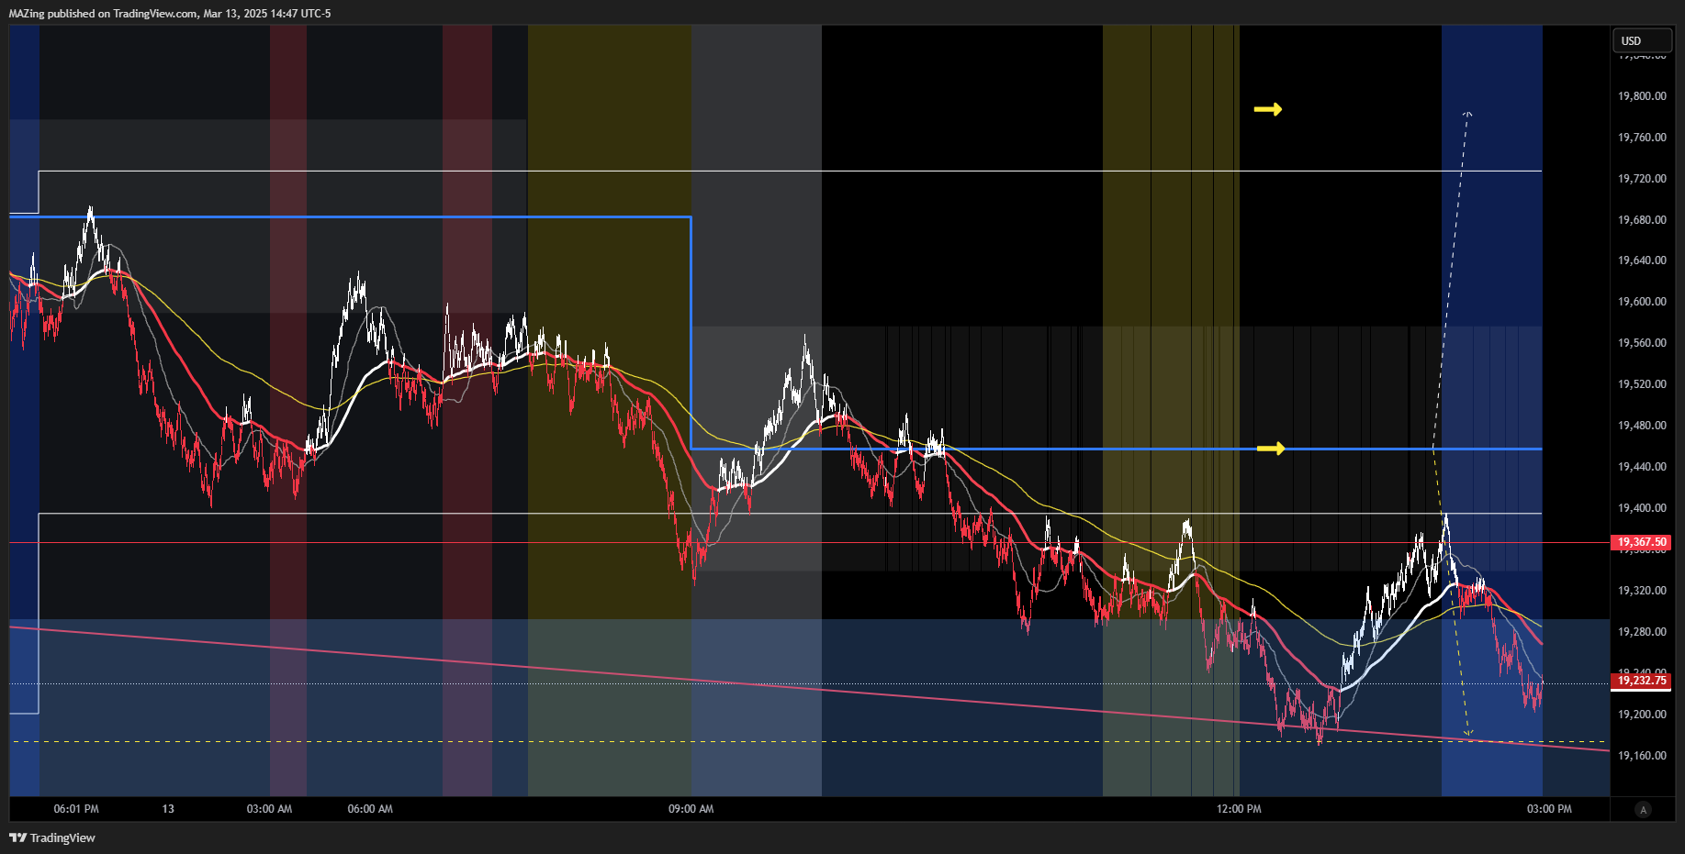1685x854 pixels.
Task: Click the 19,680.00 price axis label
Action: point(1642,220)
